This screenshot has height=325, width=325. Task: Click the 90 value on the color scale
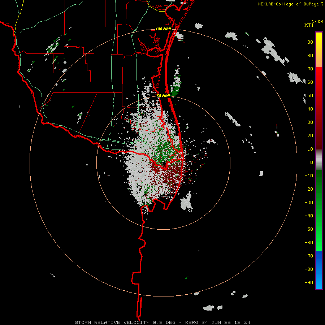[310, 42]
